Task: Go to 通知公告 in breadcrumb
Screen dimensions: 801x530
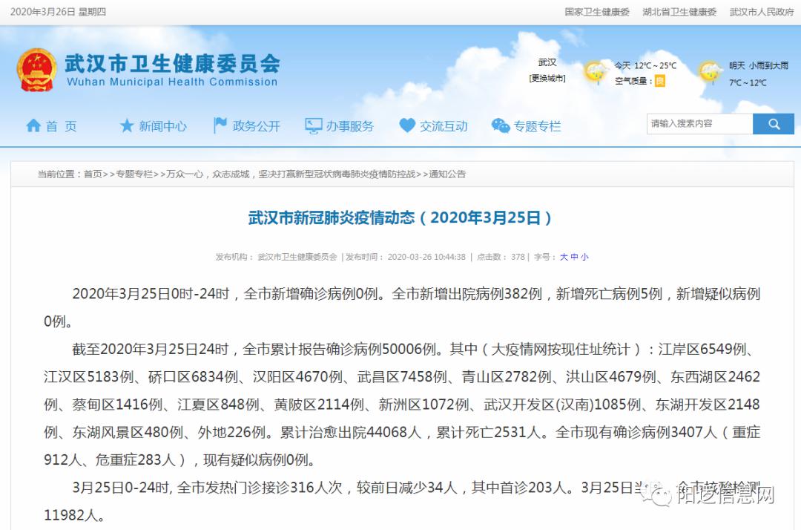Action: pyautogui.click(x=447, y=174)
